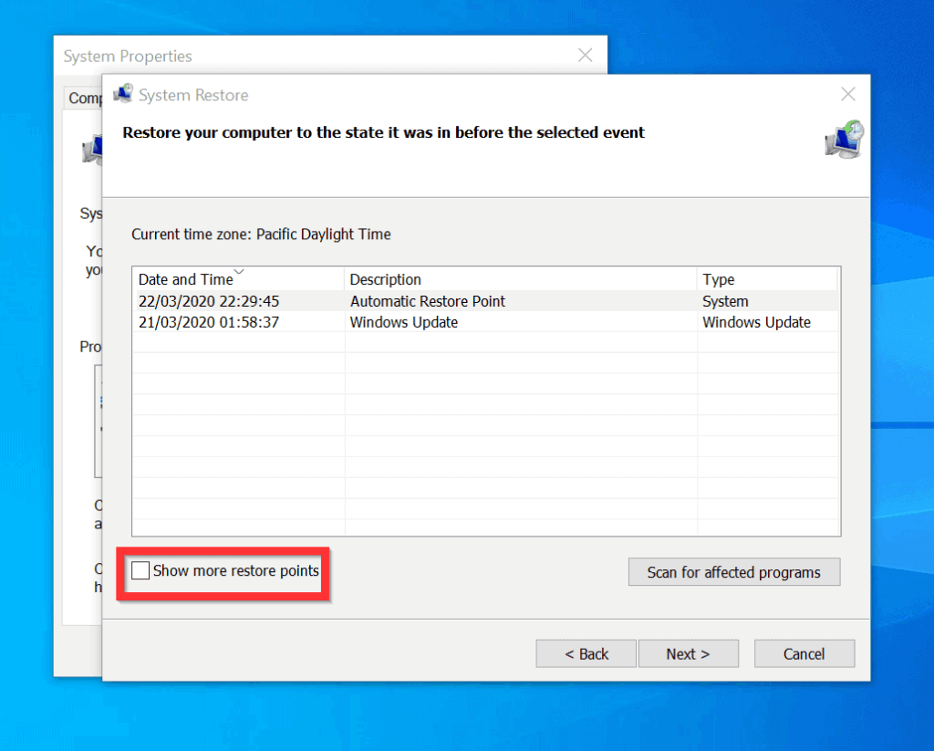
Task: Cancel the System Restore wizard
Action: click(804, 654)
